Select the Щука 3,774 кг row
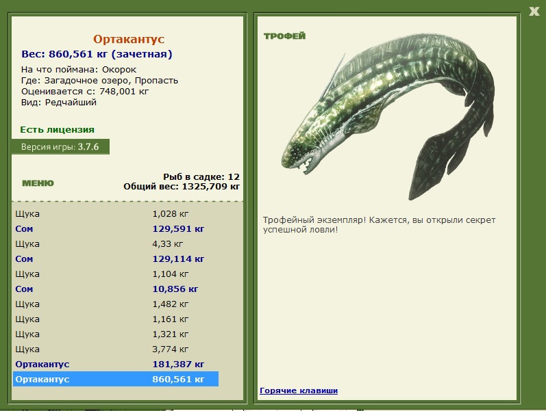 tap(116, 349)
